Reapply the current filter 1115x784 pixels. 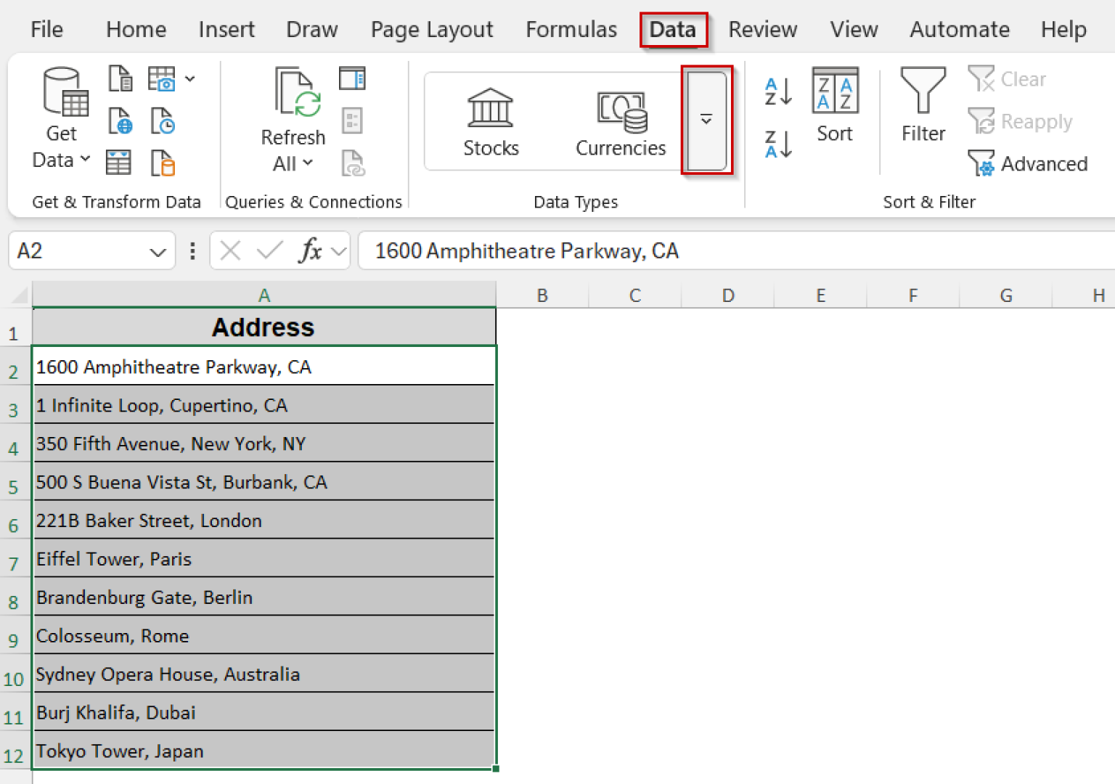pyautogui.click(x=1021, y=121)
